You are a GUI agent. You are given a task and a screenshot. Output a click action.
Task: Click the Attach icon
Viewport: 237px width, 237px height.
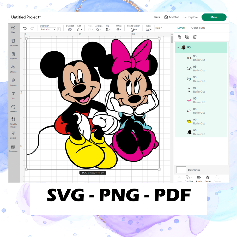coord(199,179)
